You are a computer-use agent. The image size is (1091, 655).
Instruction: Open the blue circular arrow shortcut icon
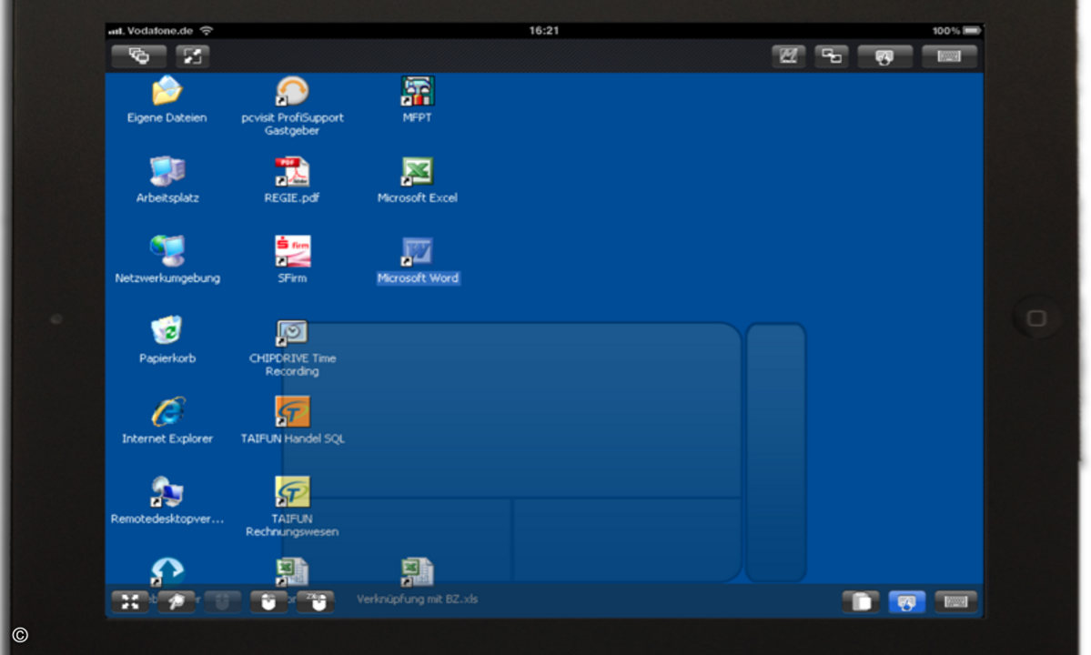167,571
